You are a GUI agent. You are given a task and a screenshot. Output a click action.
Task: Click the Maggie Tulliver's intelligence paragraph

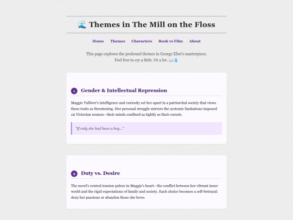[x=144, y=109]
